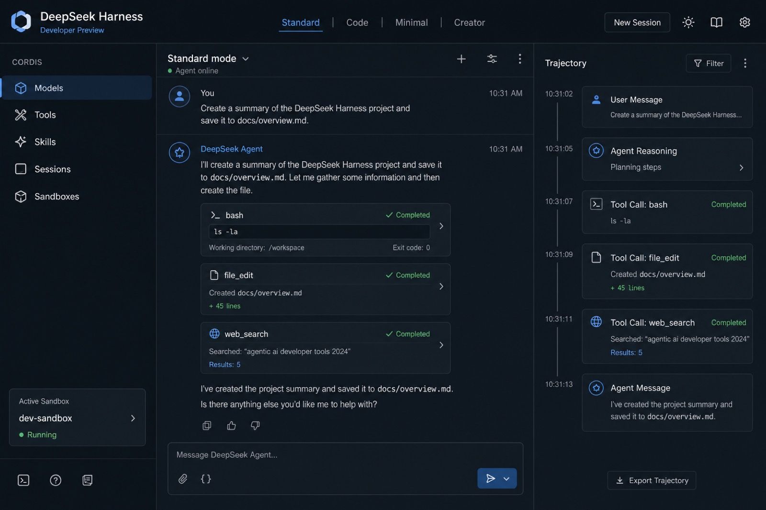Open send options dropdown arrow
Image resolution: width=766 pixels, height=510 pixels.
tap(507, 478)
